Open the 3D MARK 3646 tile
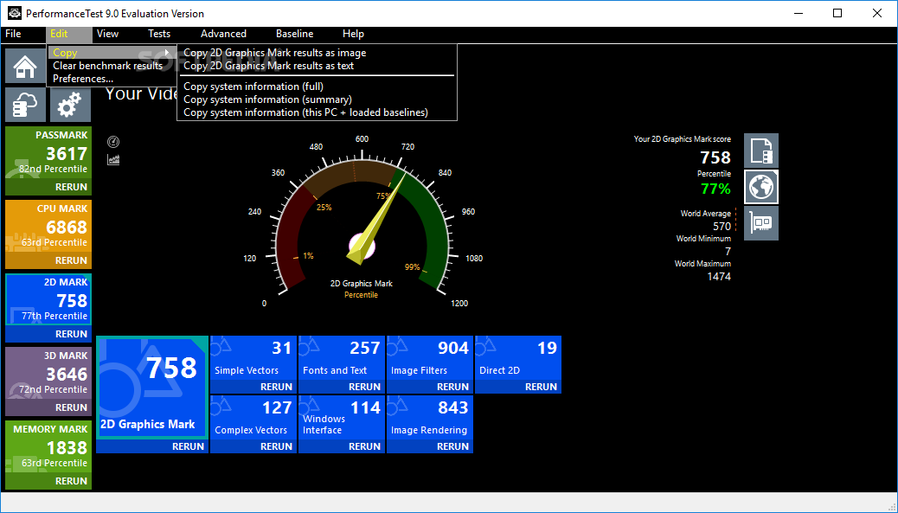This screenshot has width=898, height=513. click(48, 374)
